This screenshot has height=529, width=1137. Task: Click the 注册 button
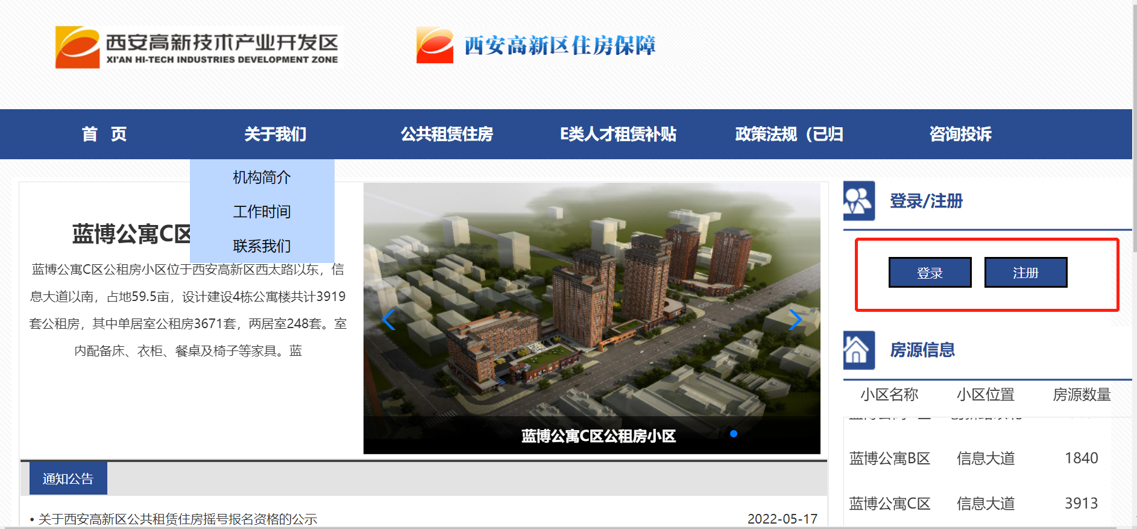(x=1025, y=273)
